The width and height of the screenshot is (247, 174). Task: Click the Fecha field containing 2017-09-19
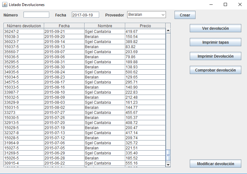[x=86, y=15]
